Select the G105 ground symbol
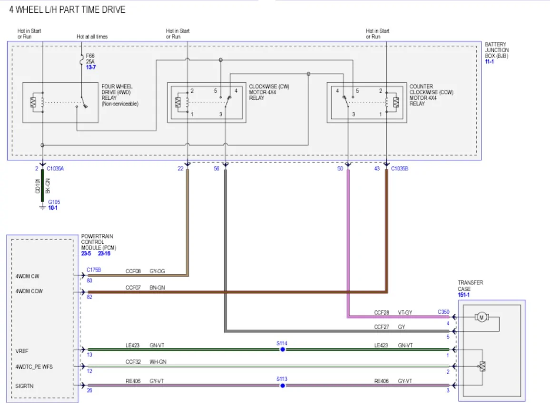This screenshot has width=550, height=404. coord(42,207)
